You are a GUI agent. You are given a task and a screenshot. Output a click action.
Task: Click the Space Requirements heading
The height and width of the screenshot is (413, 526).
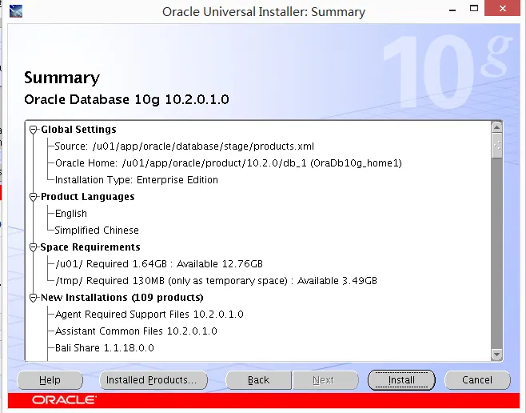click(90, 247)
